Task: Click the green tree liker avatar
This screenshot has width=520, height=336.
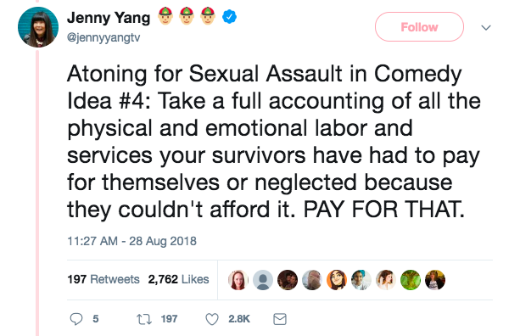Action: (x=411, y=280)
